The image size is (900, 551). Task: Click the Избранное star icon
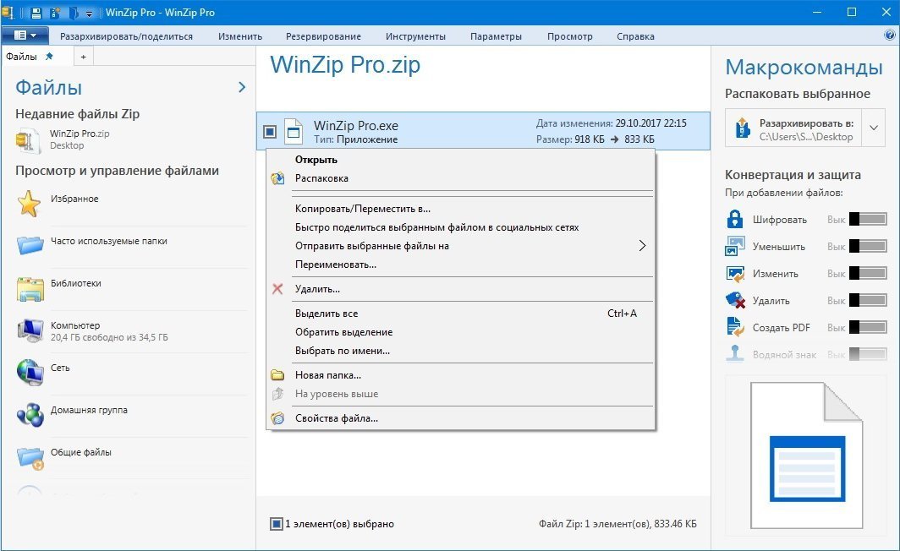(x=30, y=204)
